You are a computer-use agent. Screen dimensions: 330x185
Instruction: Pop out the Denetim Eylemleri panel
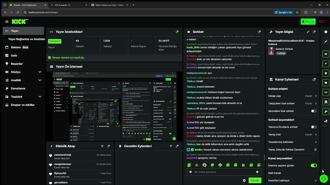[x=177, y=146]
